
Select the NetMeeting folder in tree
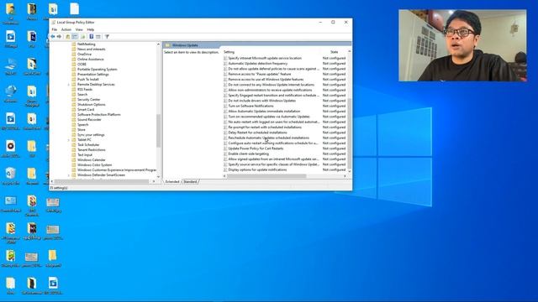click(86, 44)
